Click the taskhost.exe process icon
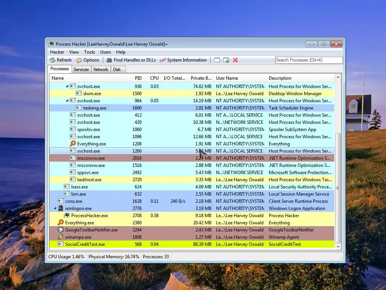 [73, 179]
